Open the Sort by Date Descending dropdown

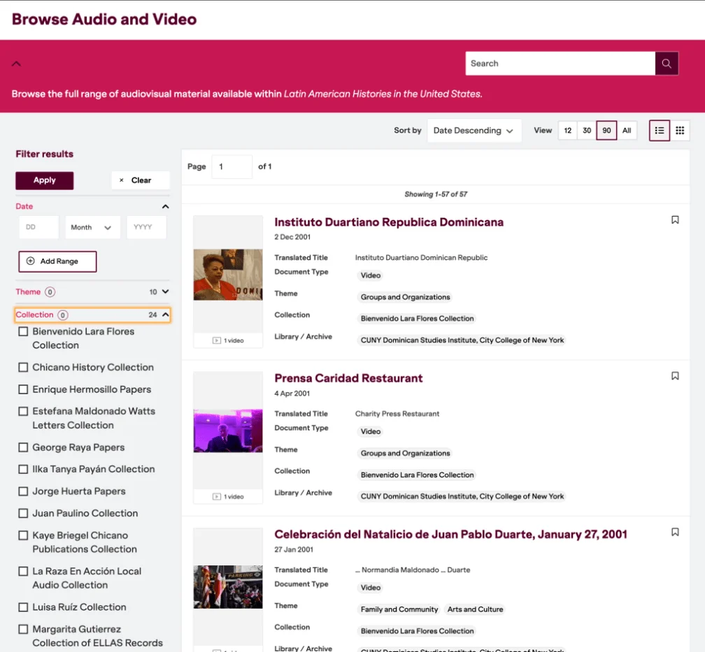(474, 130)
